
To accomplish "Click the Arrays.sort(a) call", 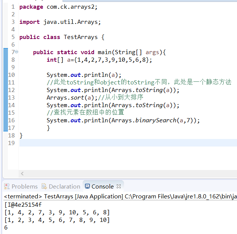I will [x=72, y=98].
